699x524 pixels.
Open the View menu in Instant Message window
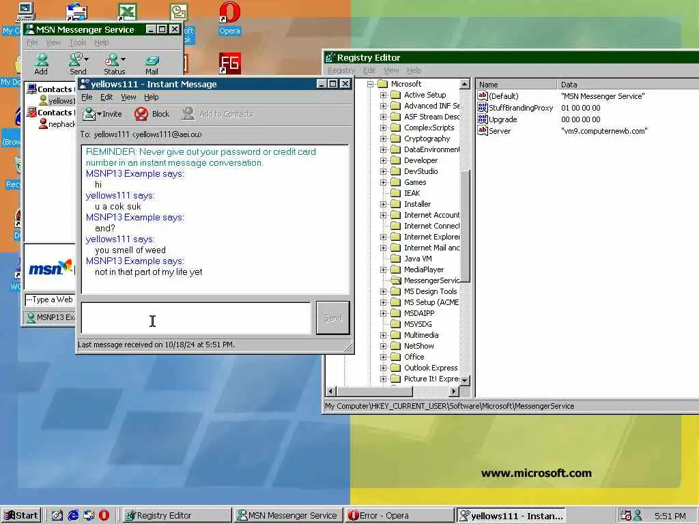pyautogui.click(x=128, y=97)
